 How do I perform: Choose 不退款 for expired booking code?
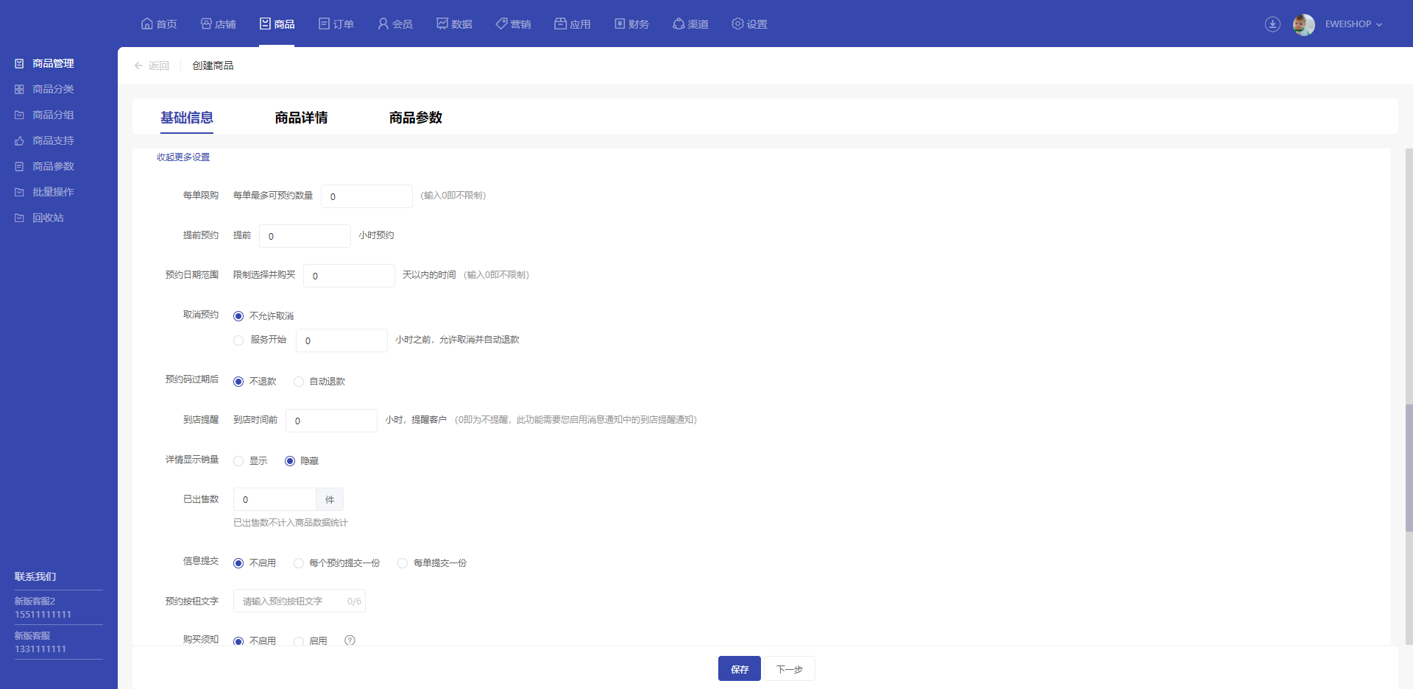tap(238, 382)
